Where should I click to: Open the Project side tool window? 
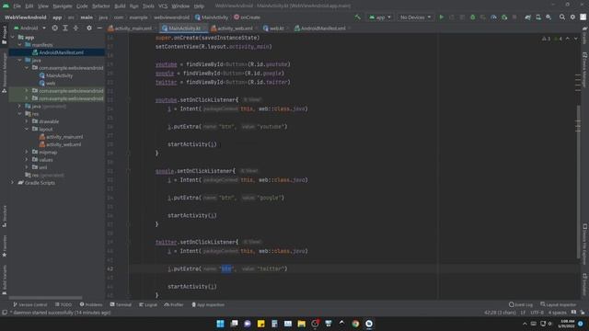tap(4, 35)
